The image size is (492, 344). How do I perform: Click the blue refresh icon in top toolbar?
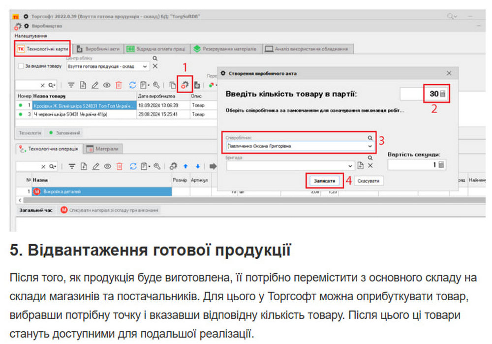pos(132,85)
